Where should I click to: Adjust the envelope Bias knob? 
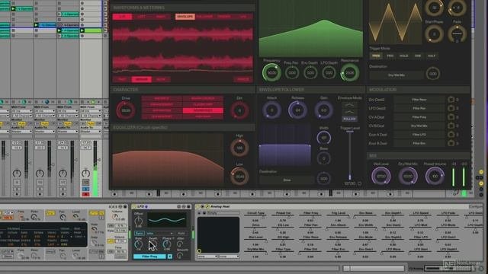323,158
